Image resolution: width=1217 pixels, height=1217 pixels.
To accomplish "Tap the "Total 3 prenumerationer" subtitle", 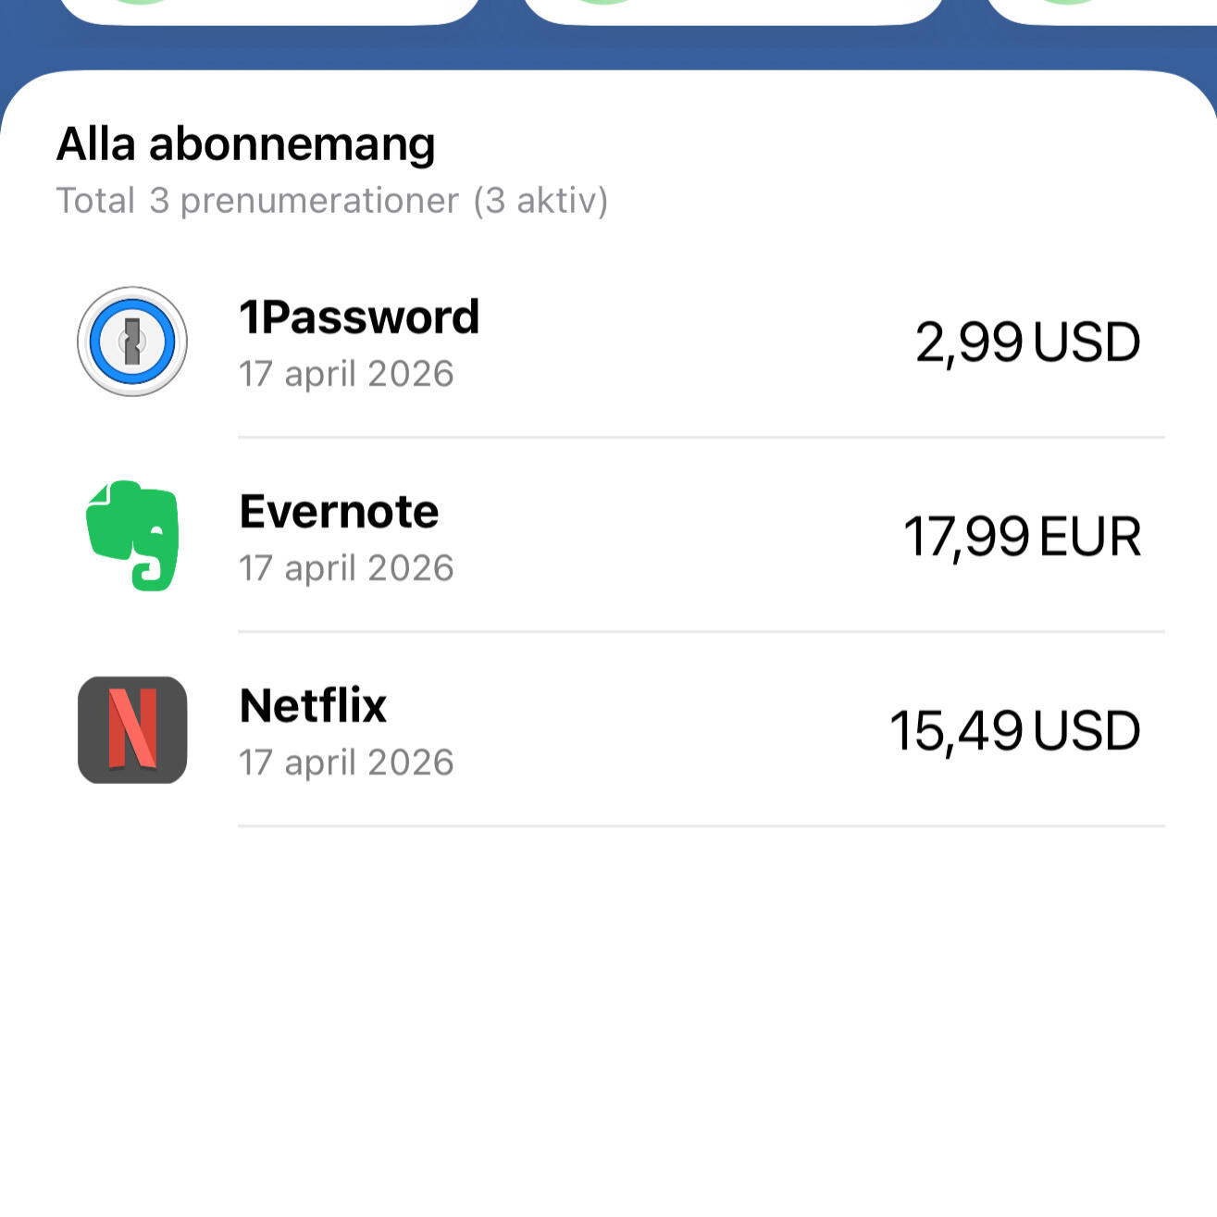I will pyautogui.click(x=331, y=201).
